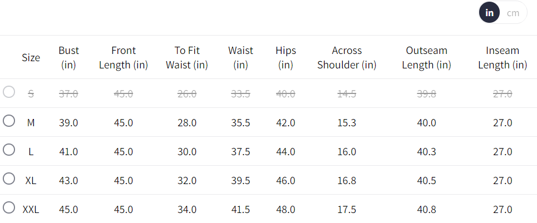
Task: Click Across Shoulder (in) header
Action: click(x=347, y=57)
